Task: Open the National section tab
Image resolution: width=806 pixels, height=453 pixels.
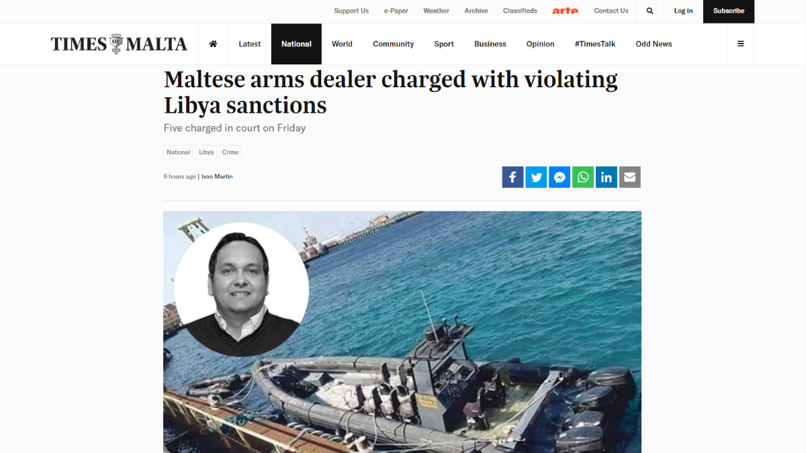Action: (x=296, y=44)
